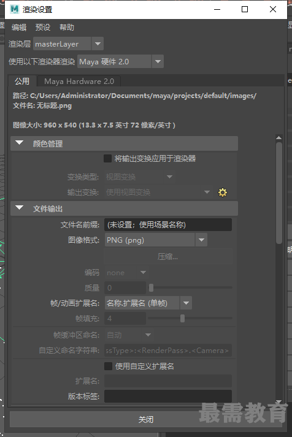Close the 渲染设置 window
This screenshot has width=292, height=437.
[273, 9]
